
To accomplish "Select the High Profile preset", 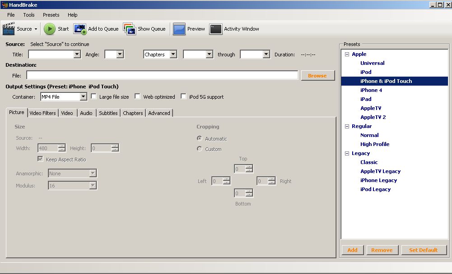I will click(x=375, y=144).
